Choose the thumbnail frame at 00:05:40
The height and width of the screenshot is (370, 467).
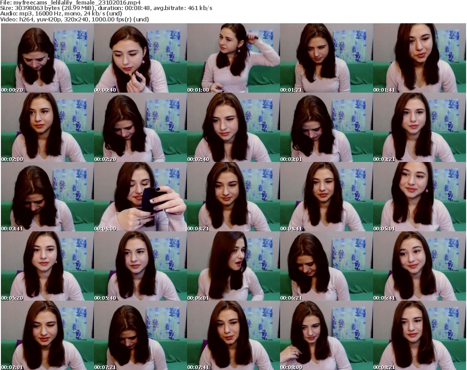tap(140, 266)
